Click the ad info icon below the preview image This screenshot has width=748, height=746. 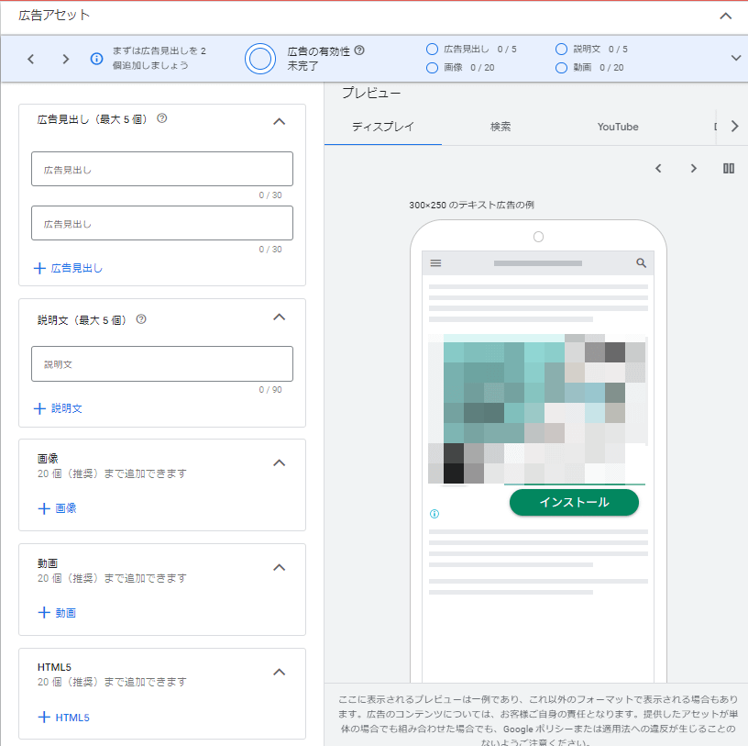coord(434,514)
